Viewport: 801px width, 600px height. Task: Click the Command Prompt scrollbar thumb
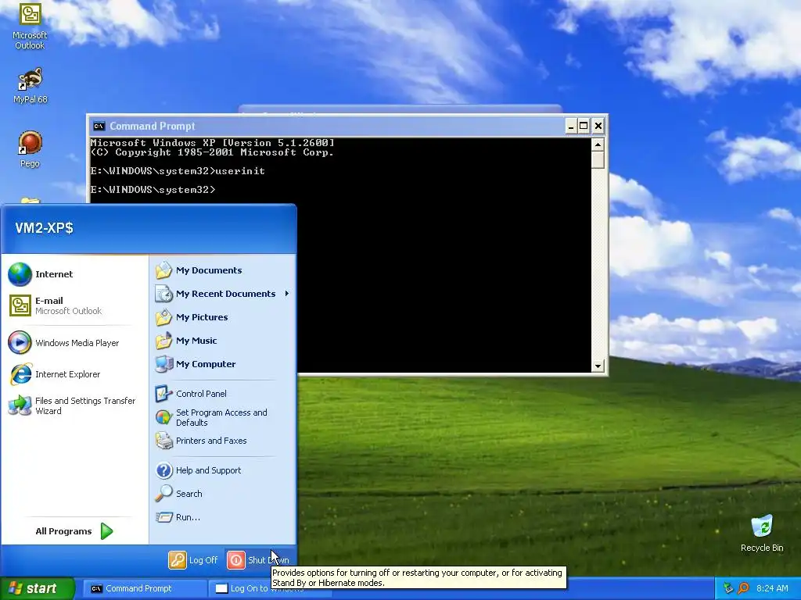pyautogui.click(x=598, y=159)
